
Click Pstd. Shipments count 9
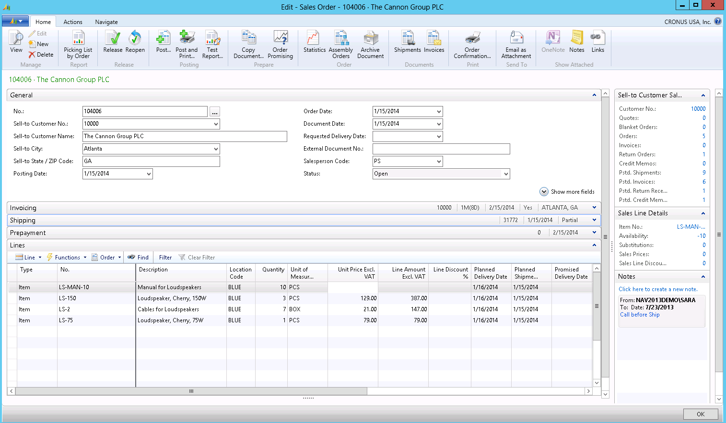704,173
